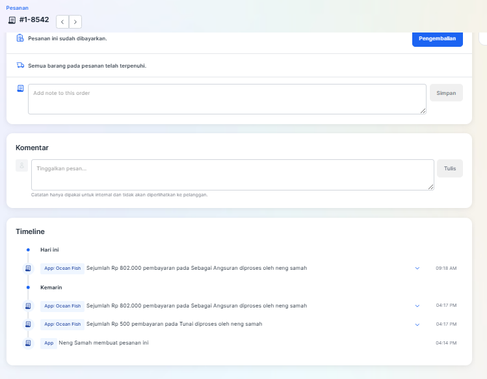The width and height of the screenshot is (487, 379).
Task: Click the delivery truck fulfillment icon
Action: pos(20,65)
